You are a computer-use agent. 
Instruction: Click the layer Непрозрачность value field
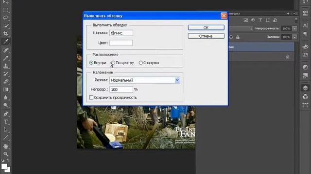tap(286, 29)
